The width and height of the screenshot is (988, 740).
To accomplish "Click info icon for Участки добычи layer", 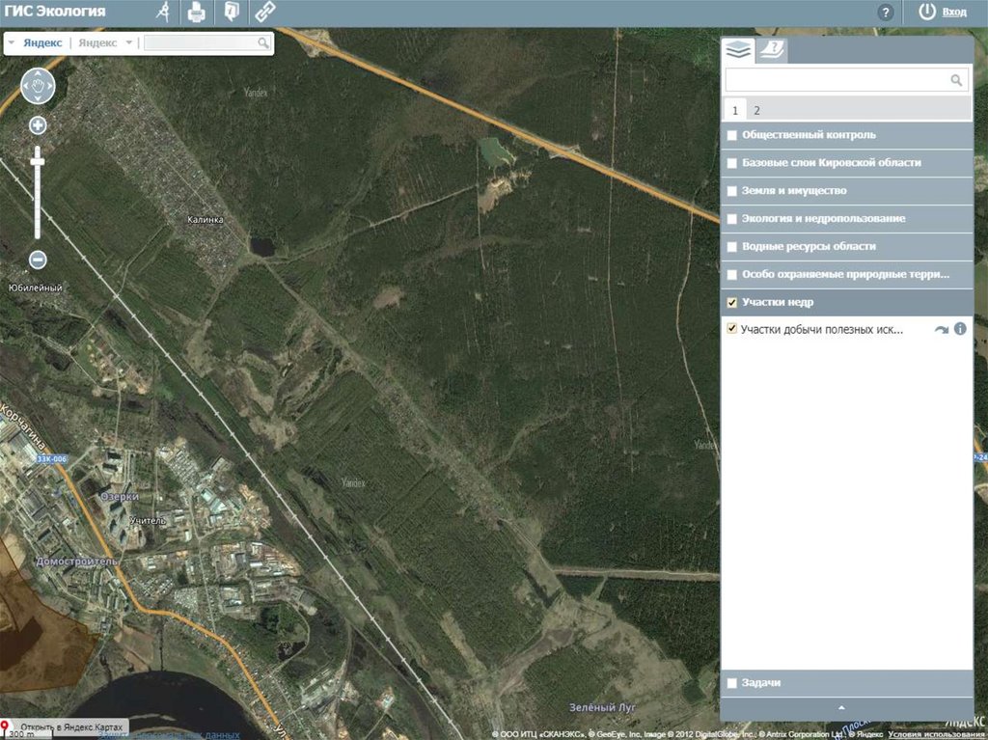I will [960, 329].
